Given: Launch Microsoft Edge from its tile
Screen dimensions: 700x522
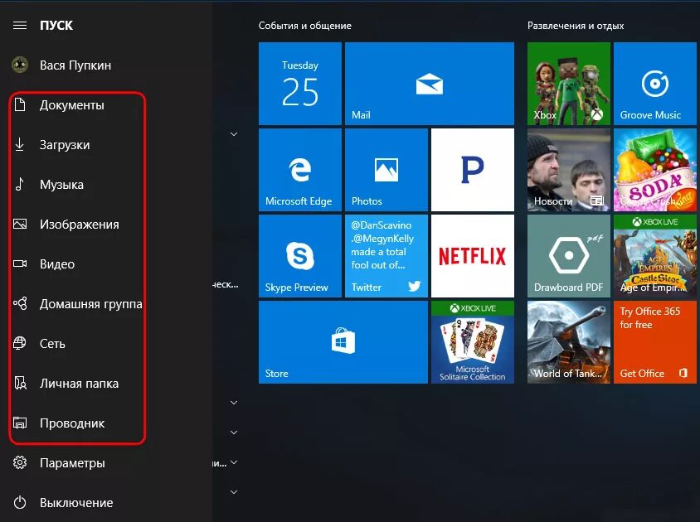Looking at the screenshot, I should (299, 170).
